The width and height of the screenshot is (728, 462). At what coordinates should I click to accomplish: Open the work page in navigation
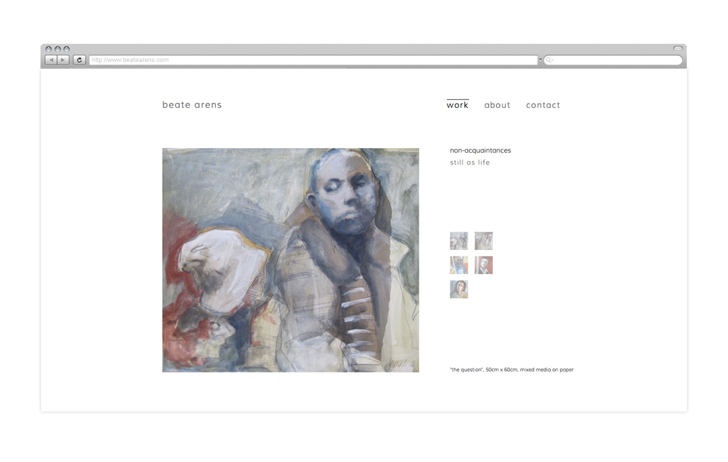[x=457, y=105]
